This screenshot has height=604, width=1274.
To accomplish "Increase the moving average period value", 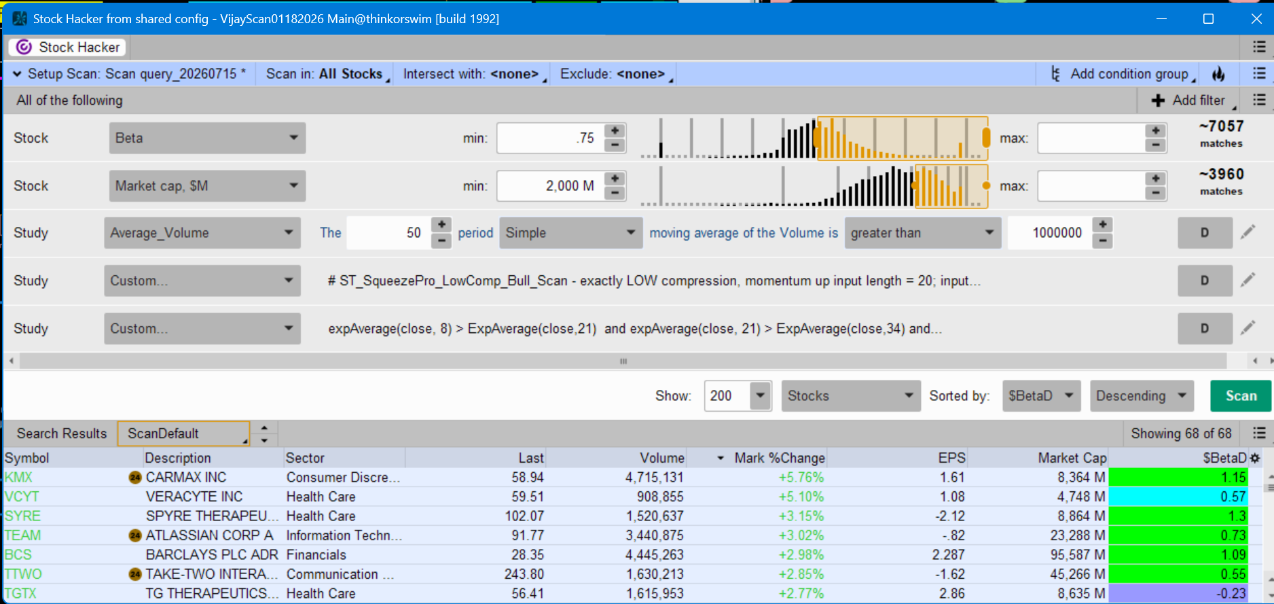I will pyautogui.click(x=441, y=225).
